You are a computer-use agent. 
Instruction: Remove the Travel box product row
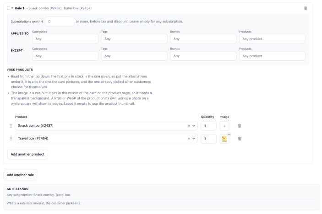239,139
